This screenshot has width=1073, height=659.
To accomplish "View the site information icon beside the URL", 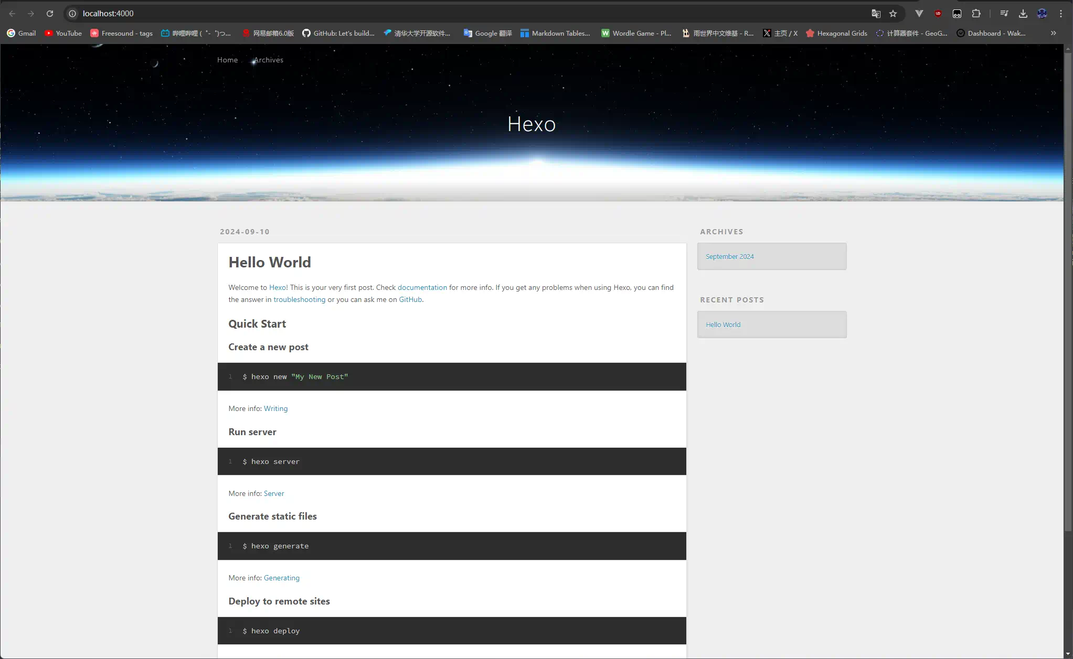I will pyautogui.click(x=72, y=14).
